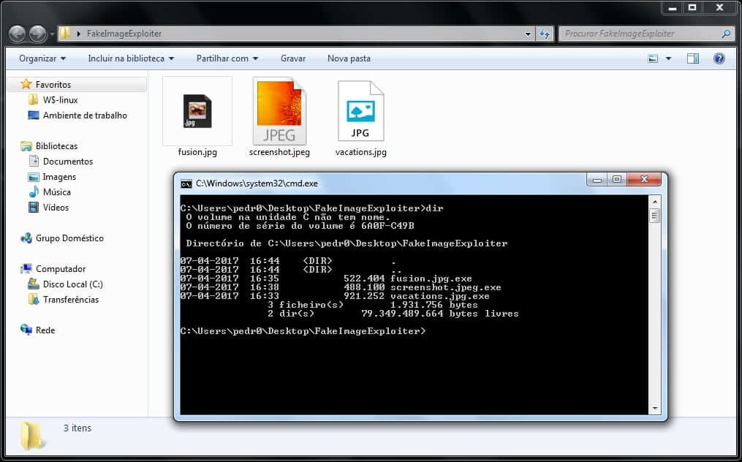Click the back navigation arrow
This screenshot has width=742, height=462.
tap(18, 34)
